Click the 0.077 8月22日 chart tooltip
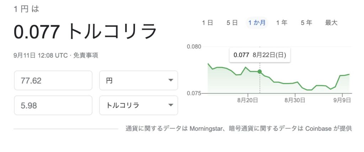This screenshot has width=364, height=152. [x=259, y=55]
